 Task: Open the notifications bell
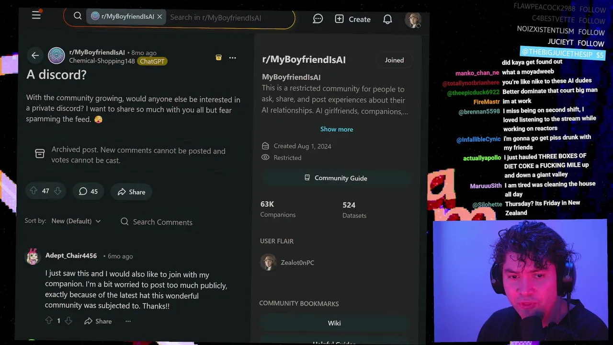[387, 19]
